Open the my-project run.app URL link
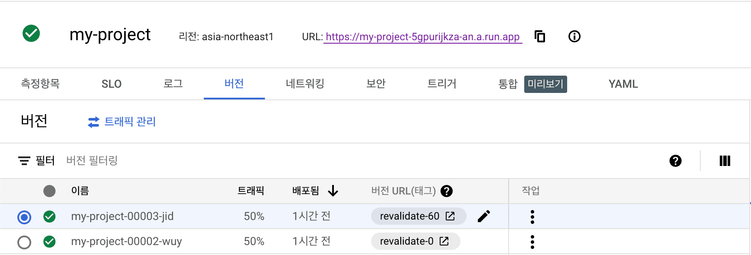Image resolution: width=751 pixels, height=255 pixels. click(x=422, y=37)
